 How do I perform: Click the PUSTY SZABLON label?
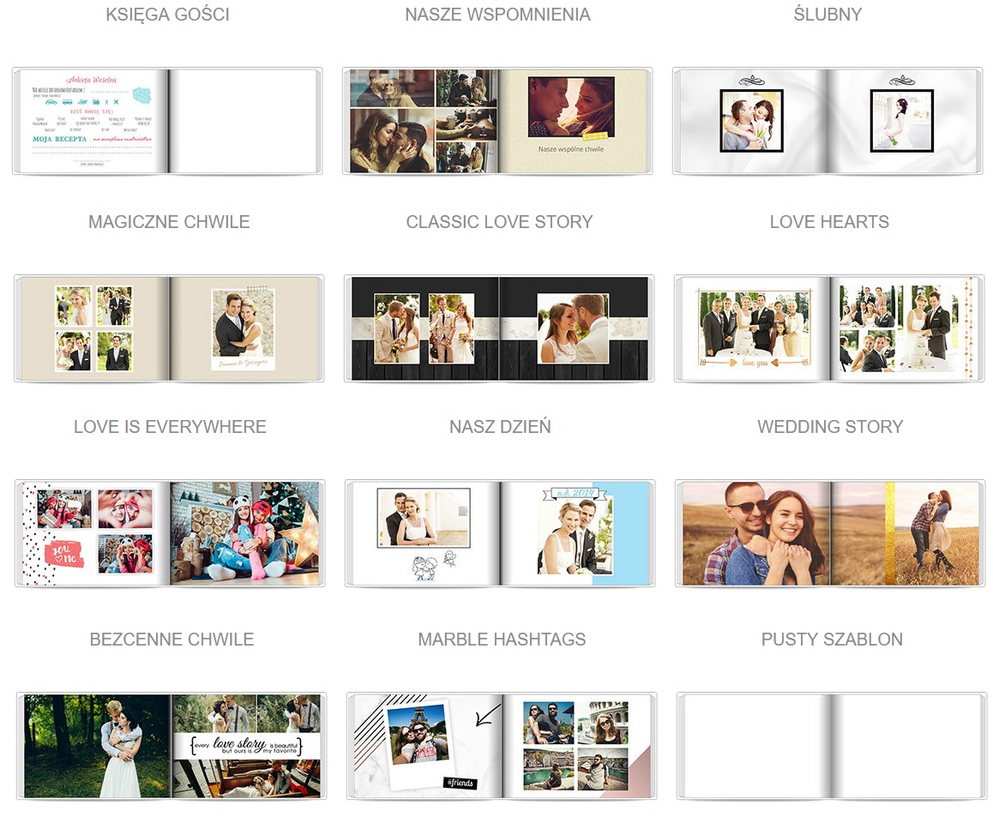[x=832, y=640]
